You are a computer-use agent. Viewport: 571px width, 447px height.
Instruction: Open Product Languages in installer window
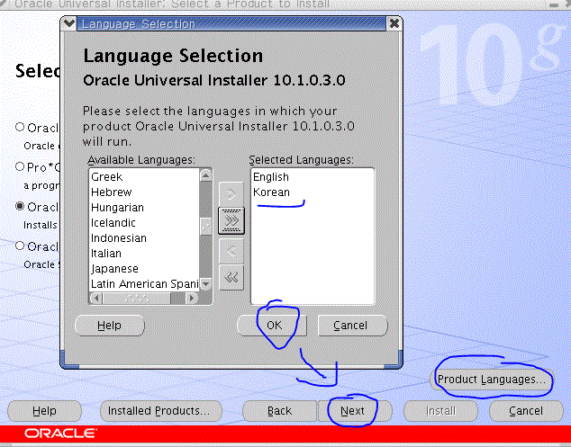pyautogui.click(x=492, y=380)
